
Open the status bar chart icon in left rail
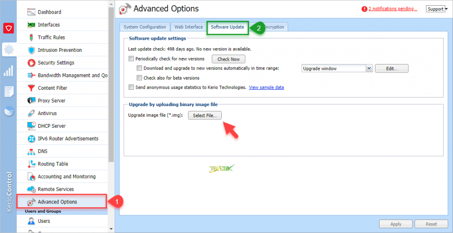(x=9, y=71)
